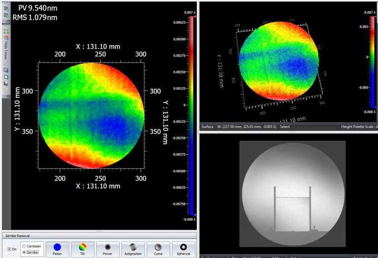378x258 pixels.
Task: Select the Zernike radio button
Action: pos(24,252)
